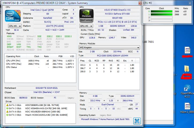Click the NVIDIA GeForce logo

(86, 16)
